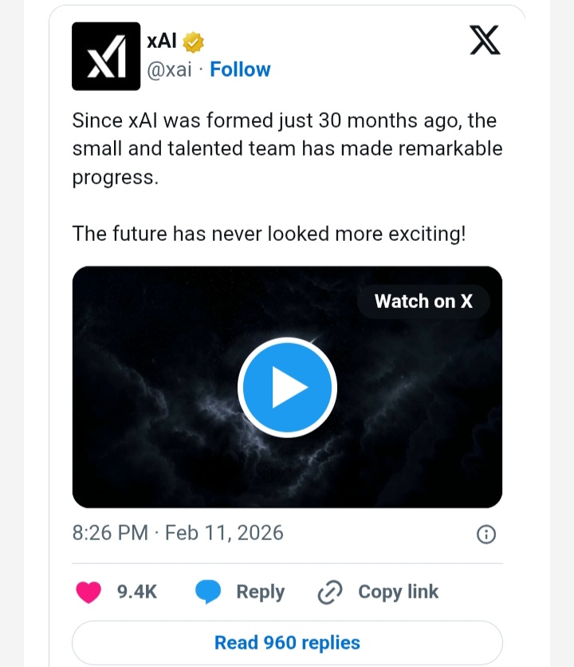This screenshot has height=667, width=574.
Task: Click the 9.4K like count
Action: click(x=136, y=592)
